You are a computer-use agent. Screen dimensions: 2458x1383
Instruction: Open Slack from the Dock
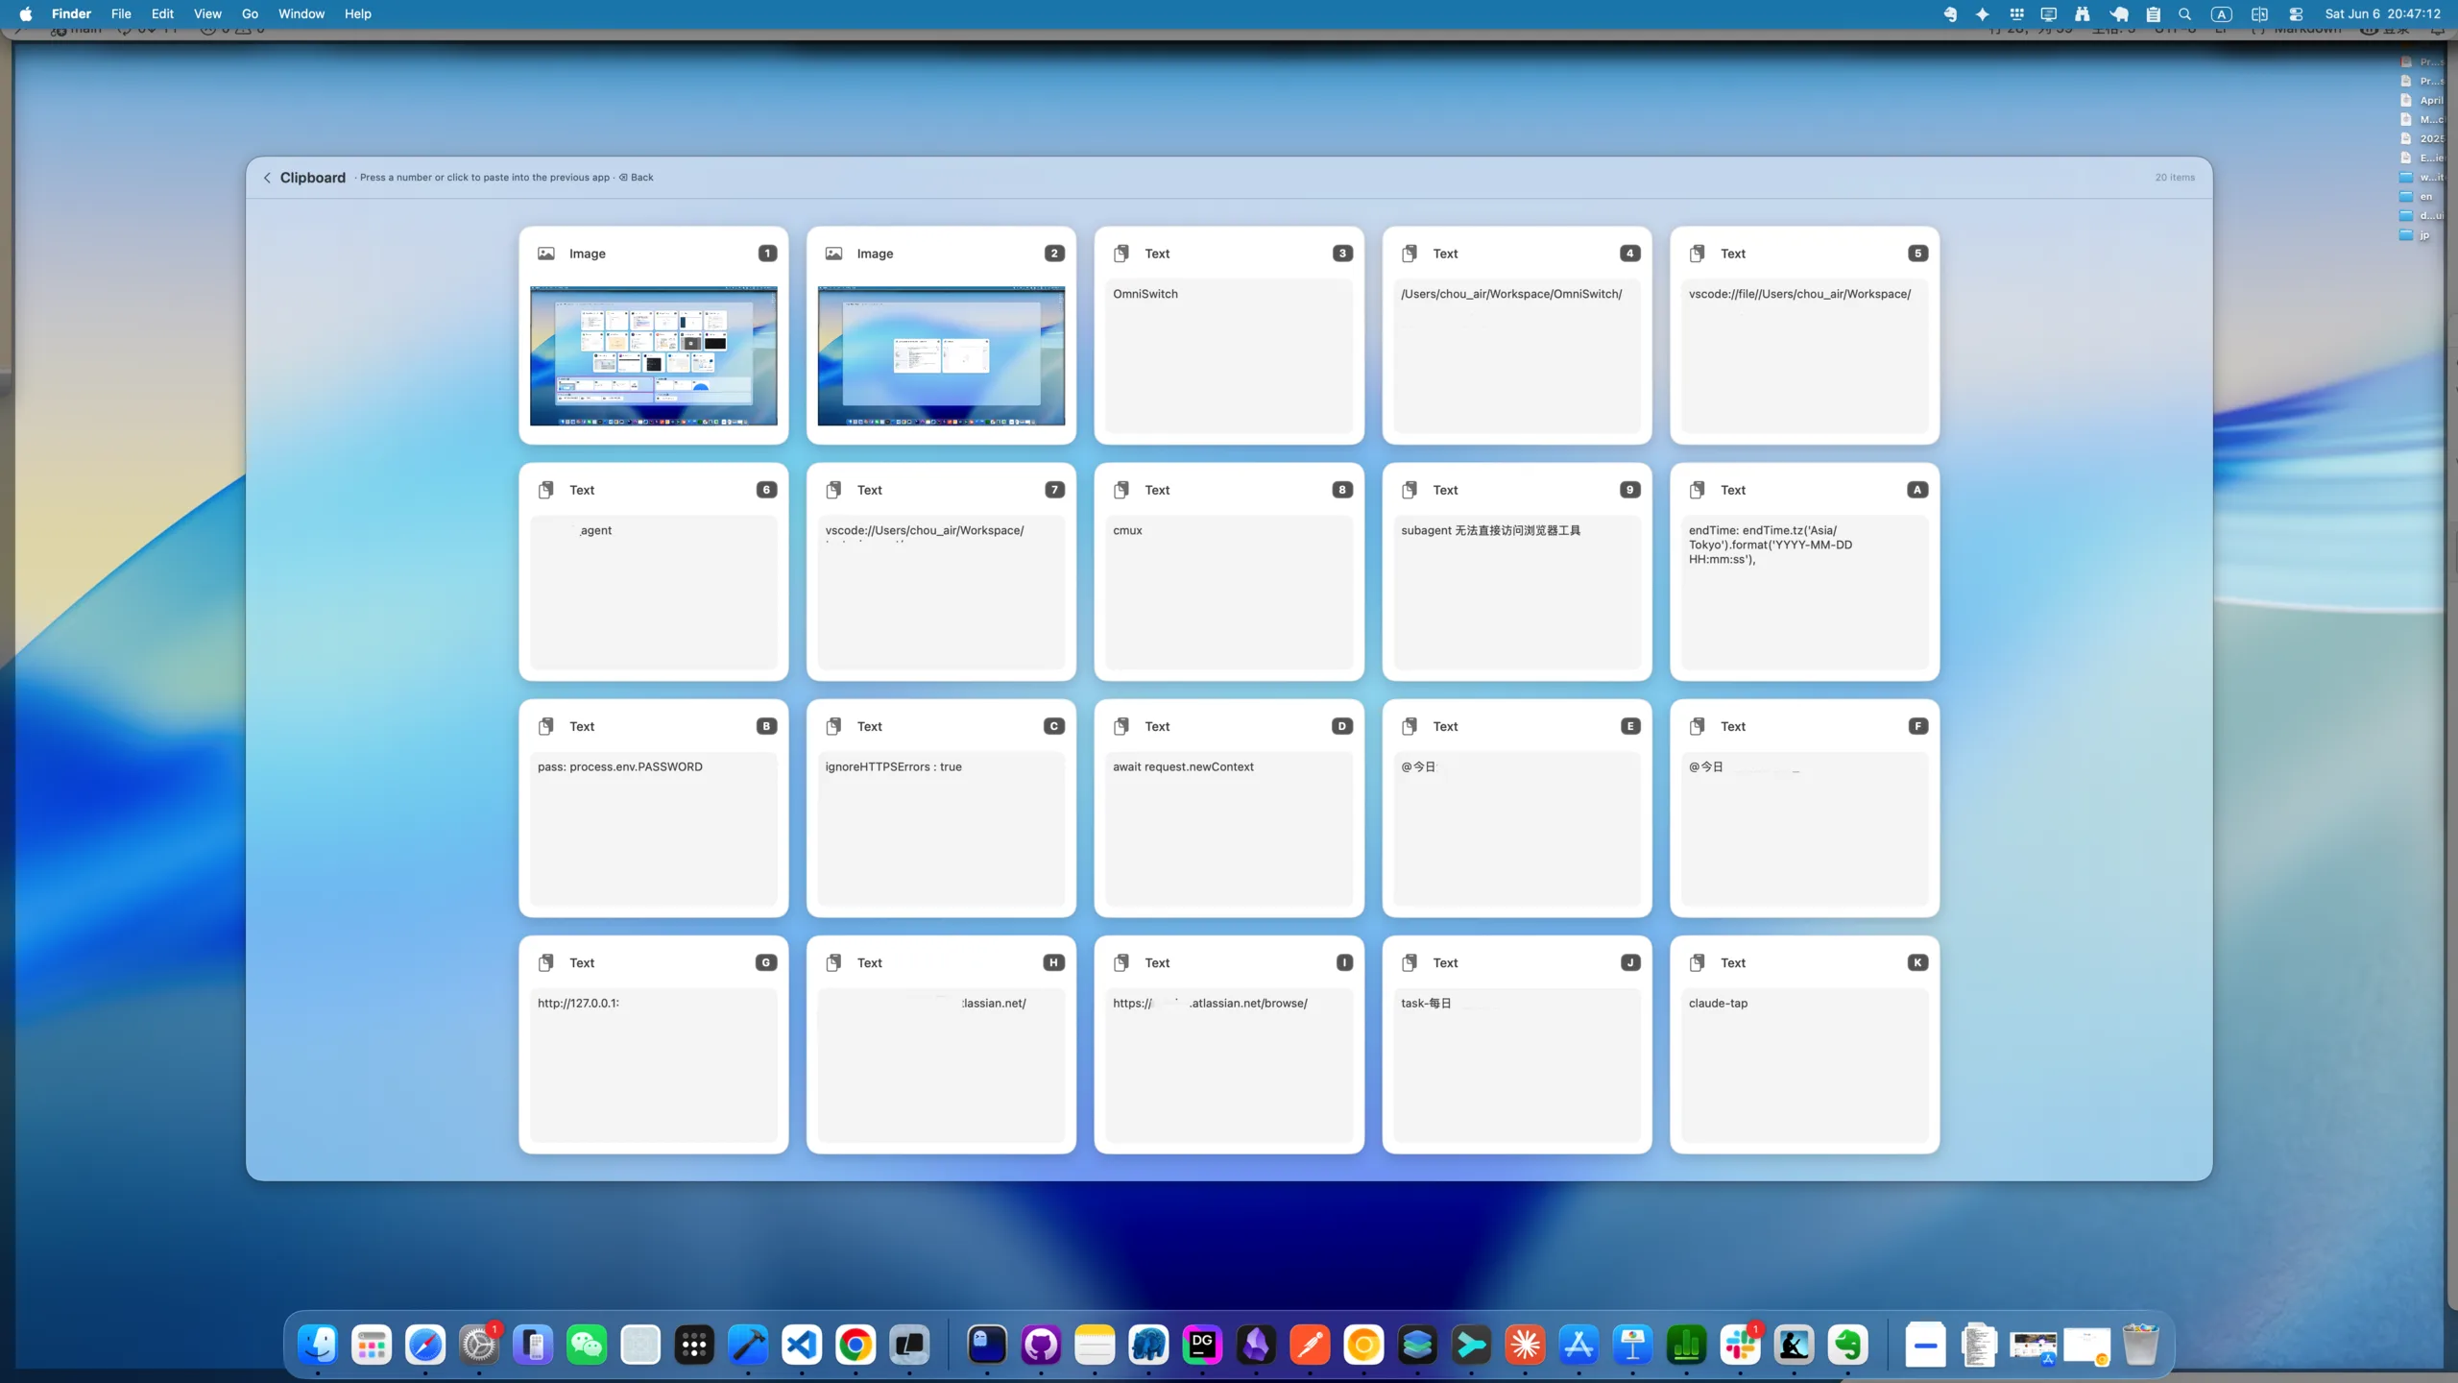(1740, 1345)
